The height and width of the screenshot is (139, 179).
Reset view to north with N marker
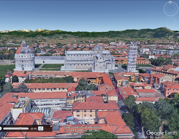pyautogui.click(x=170, y=2)
